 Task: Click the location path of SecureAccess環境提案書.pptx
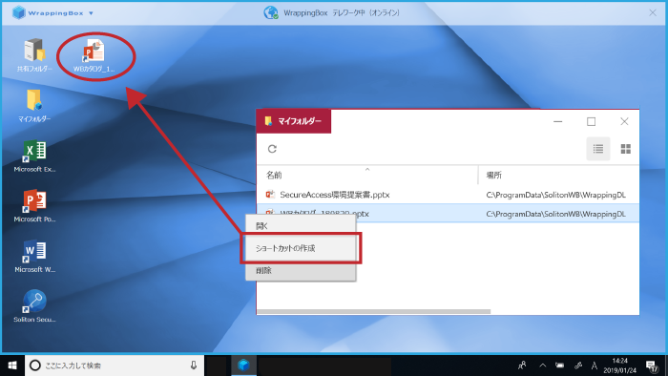556,195
